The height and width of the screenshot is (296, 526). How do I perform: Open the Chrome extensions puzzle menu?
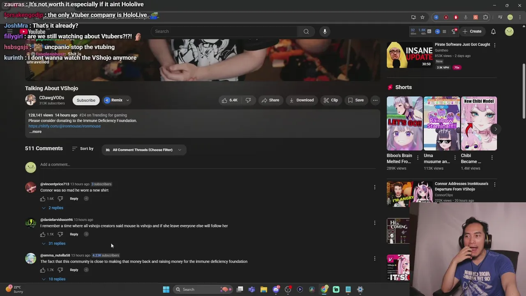(485, 17)
